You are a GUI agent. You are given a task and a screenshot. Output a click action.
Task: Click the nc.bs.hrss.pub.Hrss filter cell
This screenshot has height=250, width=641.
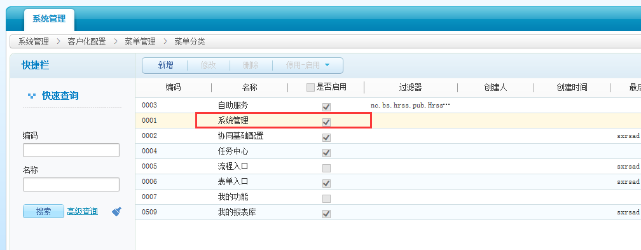(x=410, y=105)
